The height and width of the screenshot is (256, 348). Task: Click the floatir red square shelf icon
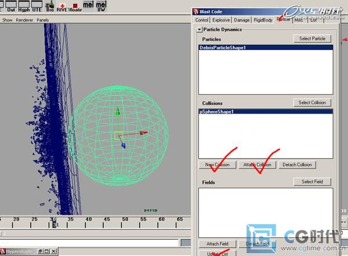75,6
